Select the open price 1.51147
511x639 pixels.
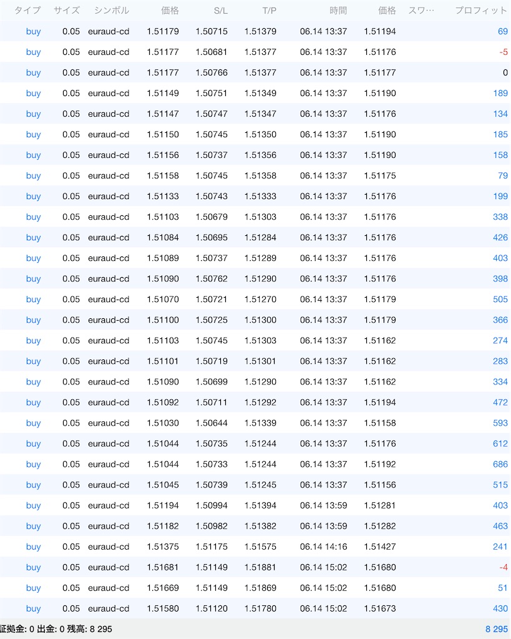point(163,114)
